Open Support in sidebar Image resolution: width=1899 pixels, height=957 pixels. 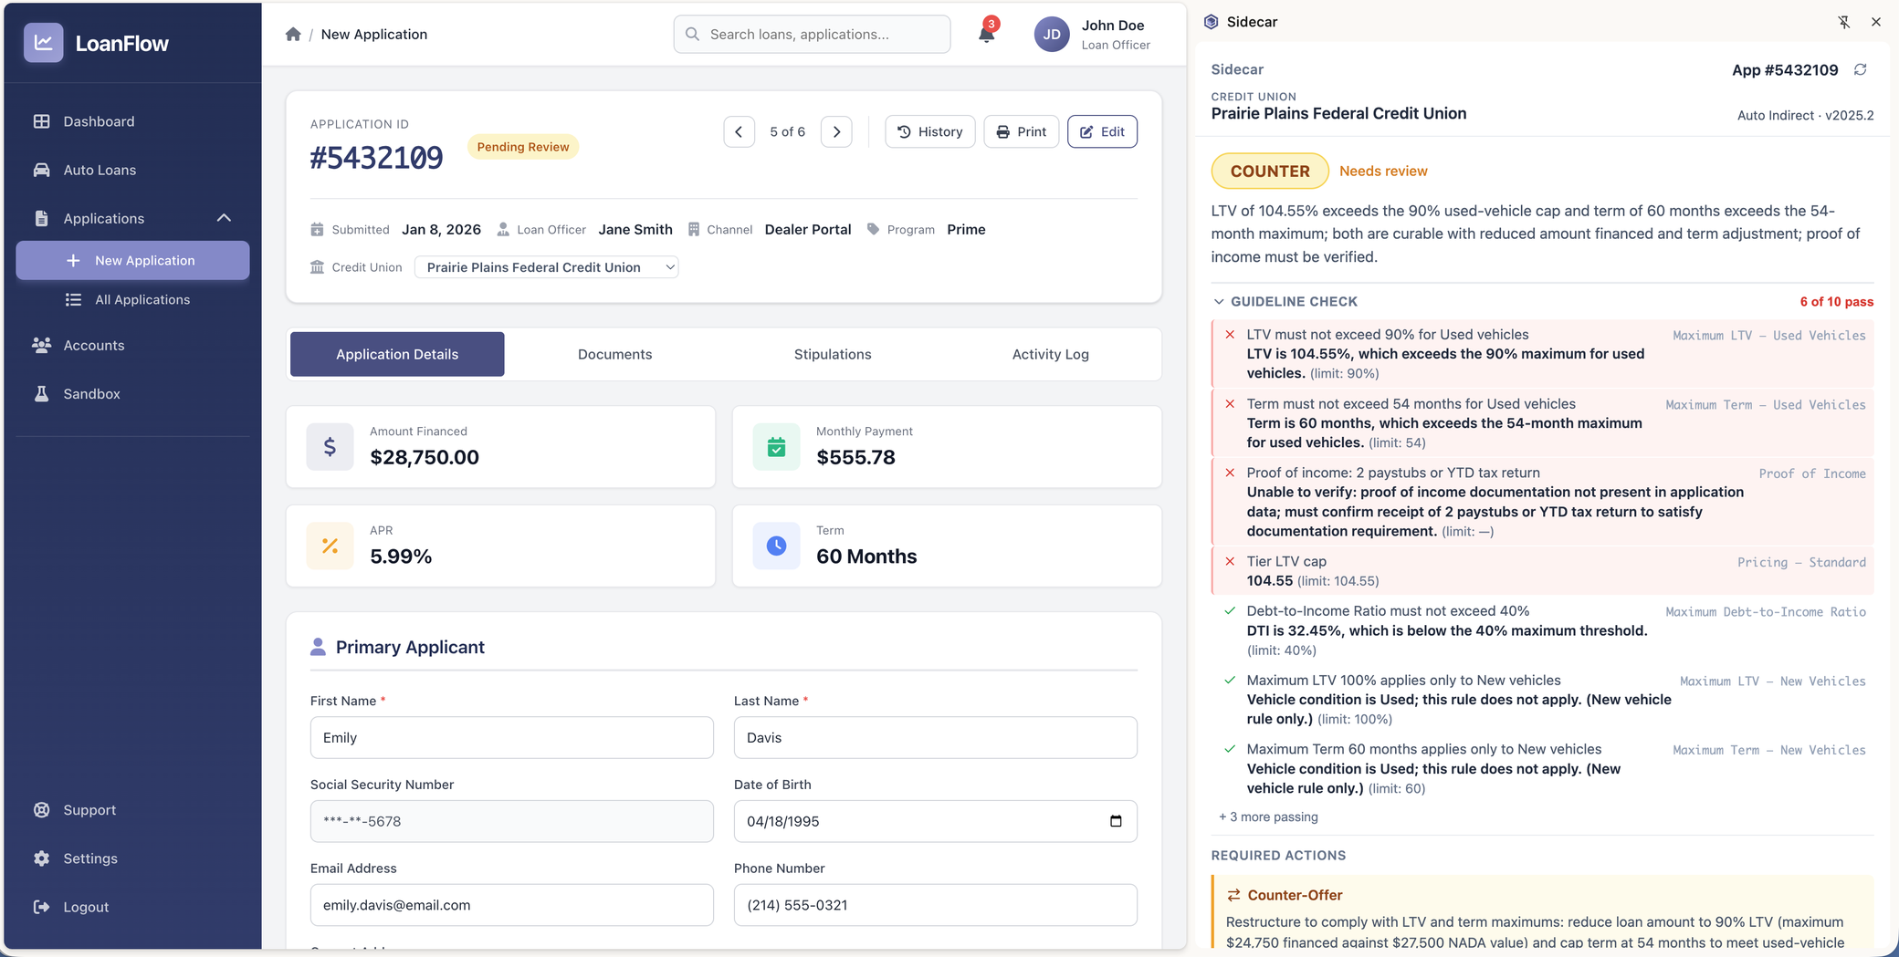(x=132, y=810)
